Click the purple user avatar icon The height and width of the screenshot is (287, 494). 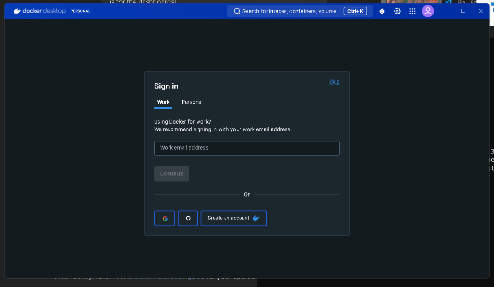pos(427,11)
